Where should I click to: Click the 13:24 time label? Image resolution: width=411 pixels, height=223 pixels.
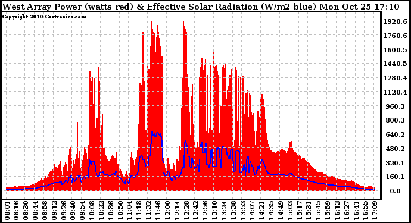224,211
